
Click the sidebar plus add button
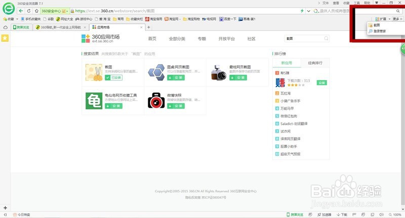[x=5, y=208]
